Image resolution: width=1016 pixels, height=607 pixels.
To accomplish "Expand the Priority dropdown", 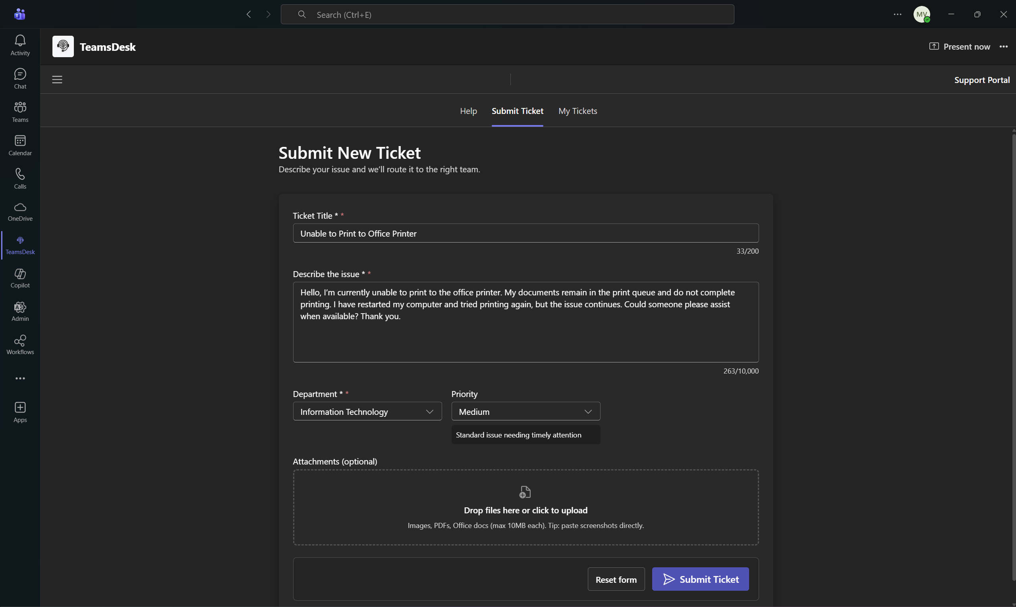I will [x=525, y=412].
